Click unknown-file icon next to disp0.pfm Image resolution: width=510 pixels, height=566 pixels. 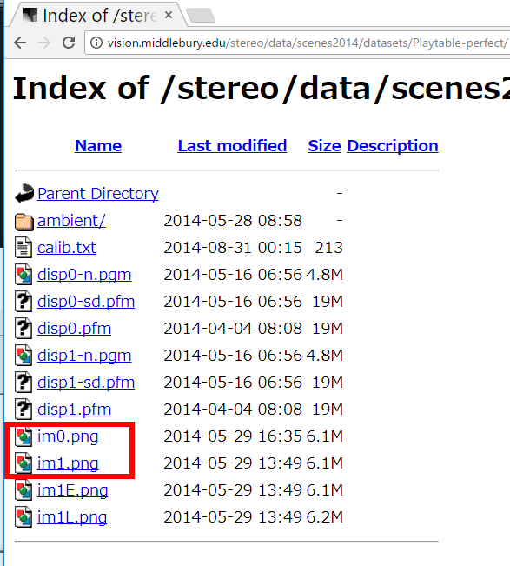(23, 329)
